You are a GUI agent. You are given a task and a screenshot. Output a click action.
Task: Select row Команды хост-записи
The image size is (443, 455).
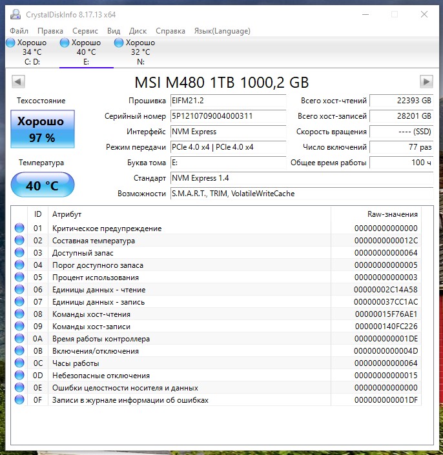click(216, 326)
